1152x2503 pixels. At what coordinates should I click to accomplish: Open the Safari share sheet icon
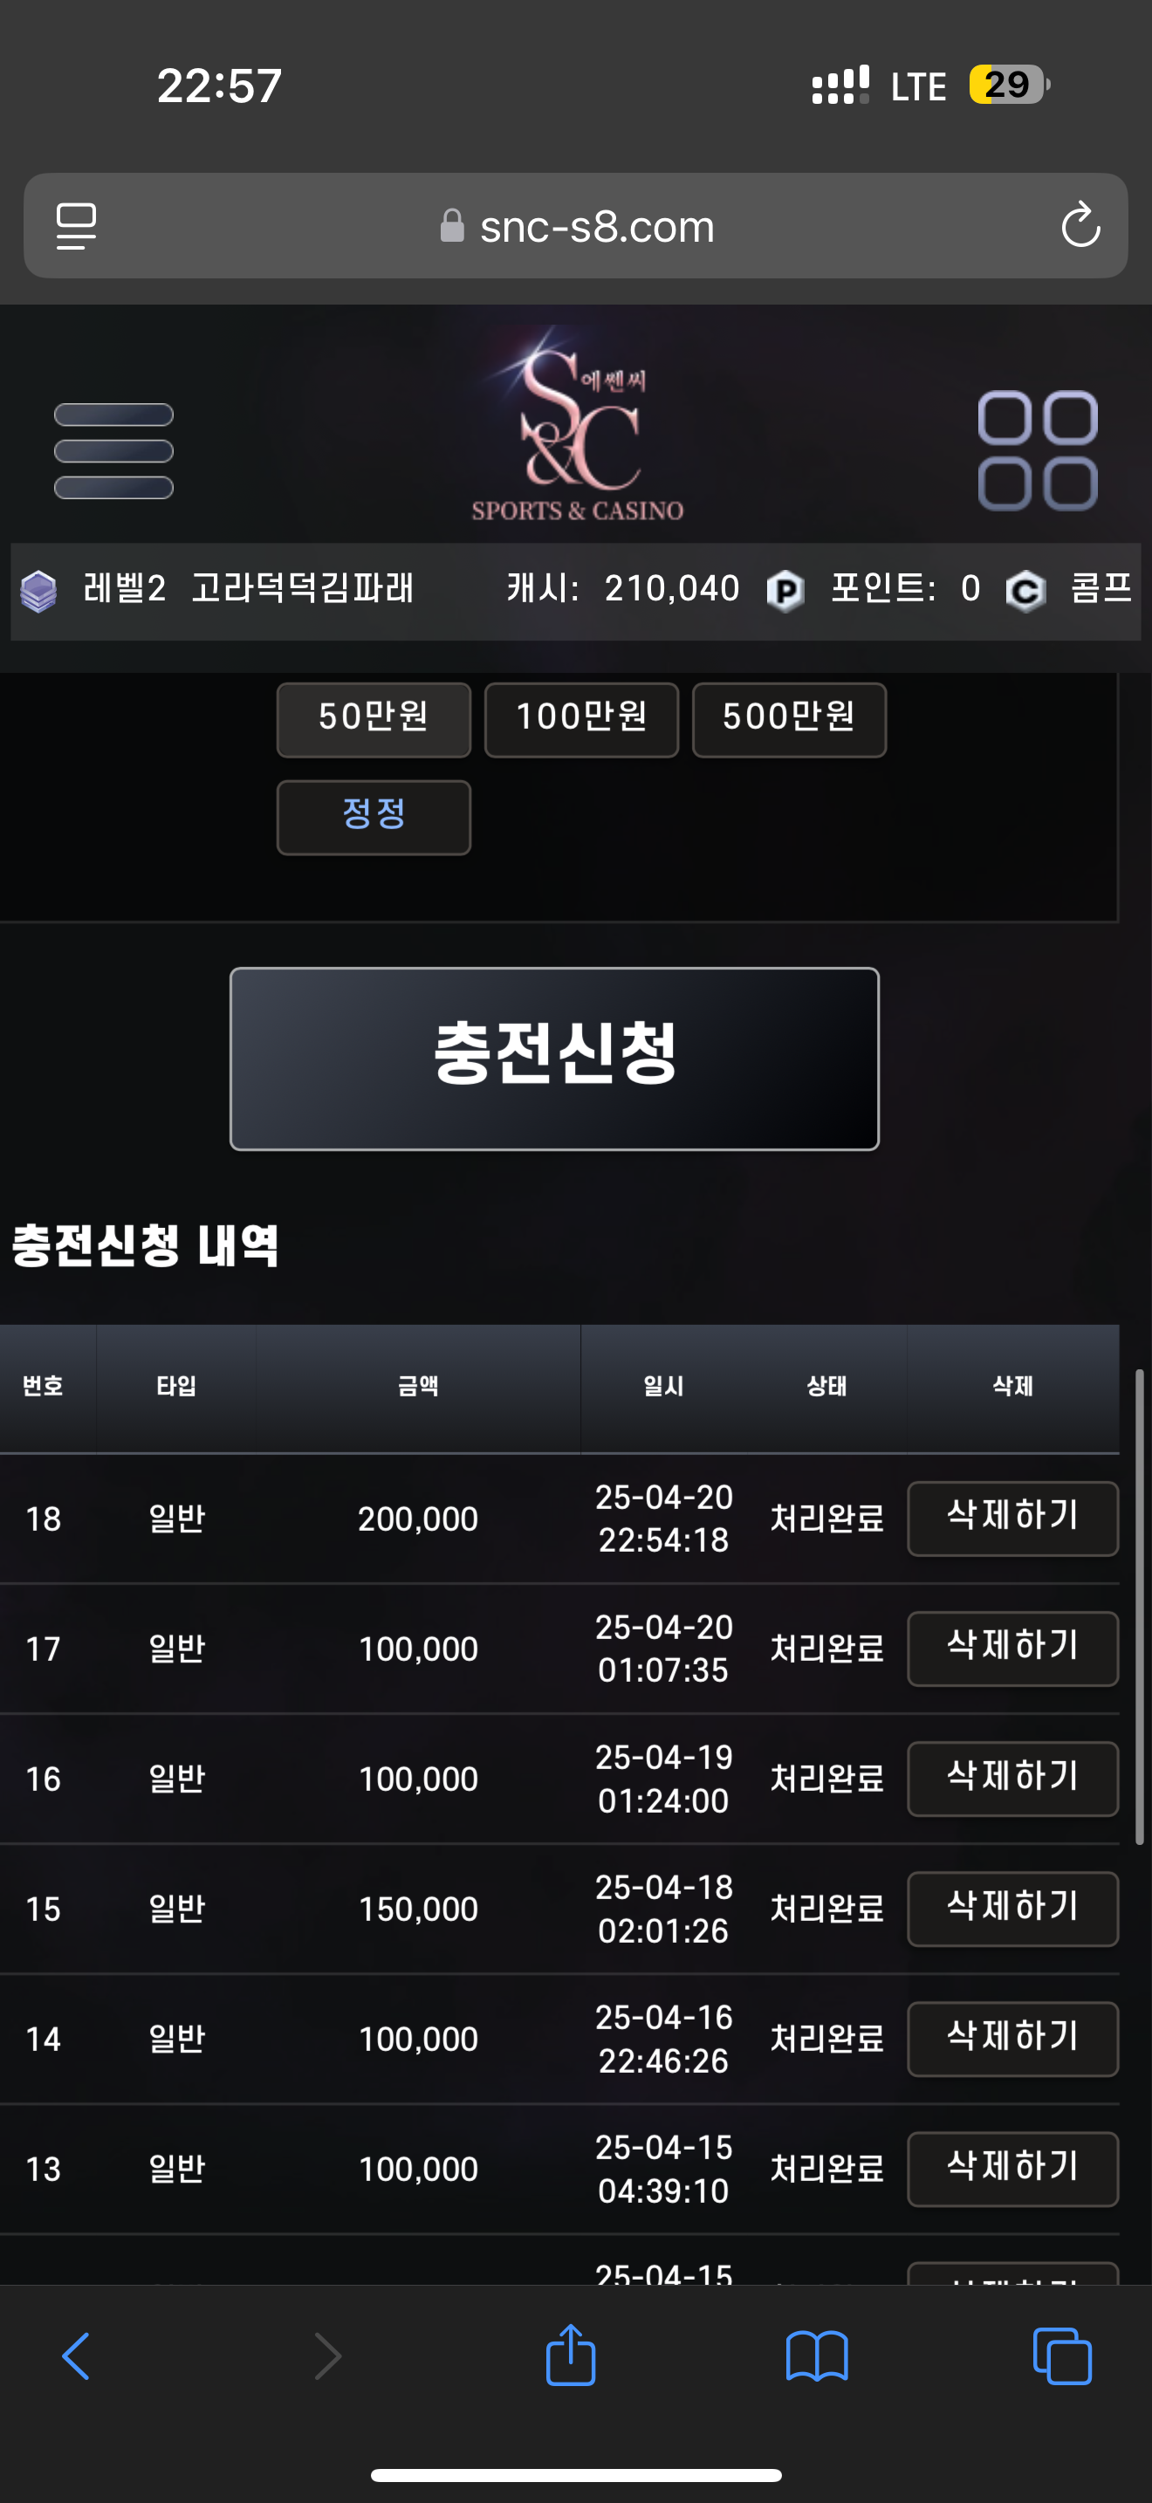click(x=570, y=2355)
